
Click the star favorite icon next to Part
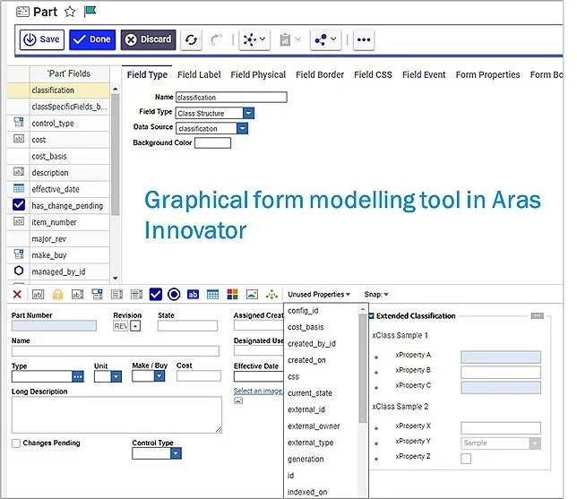tap(70, 12)
